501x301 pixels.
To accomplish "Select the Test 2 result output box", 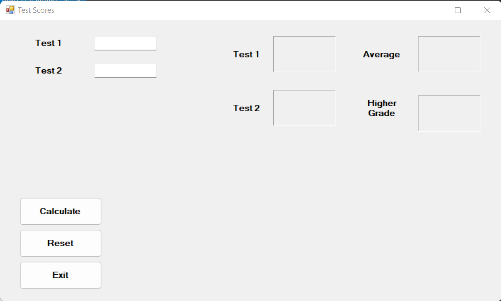I will point(305,108).
